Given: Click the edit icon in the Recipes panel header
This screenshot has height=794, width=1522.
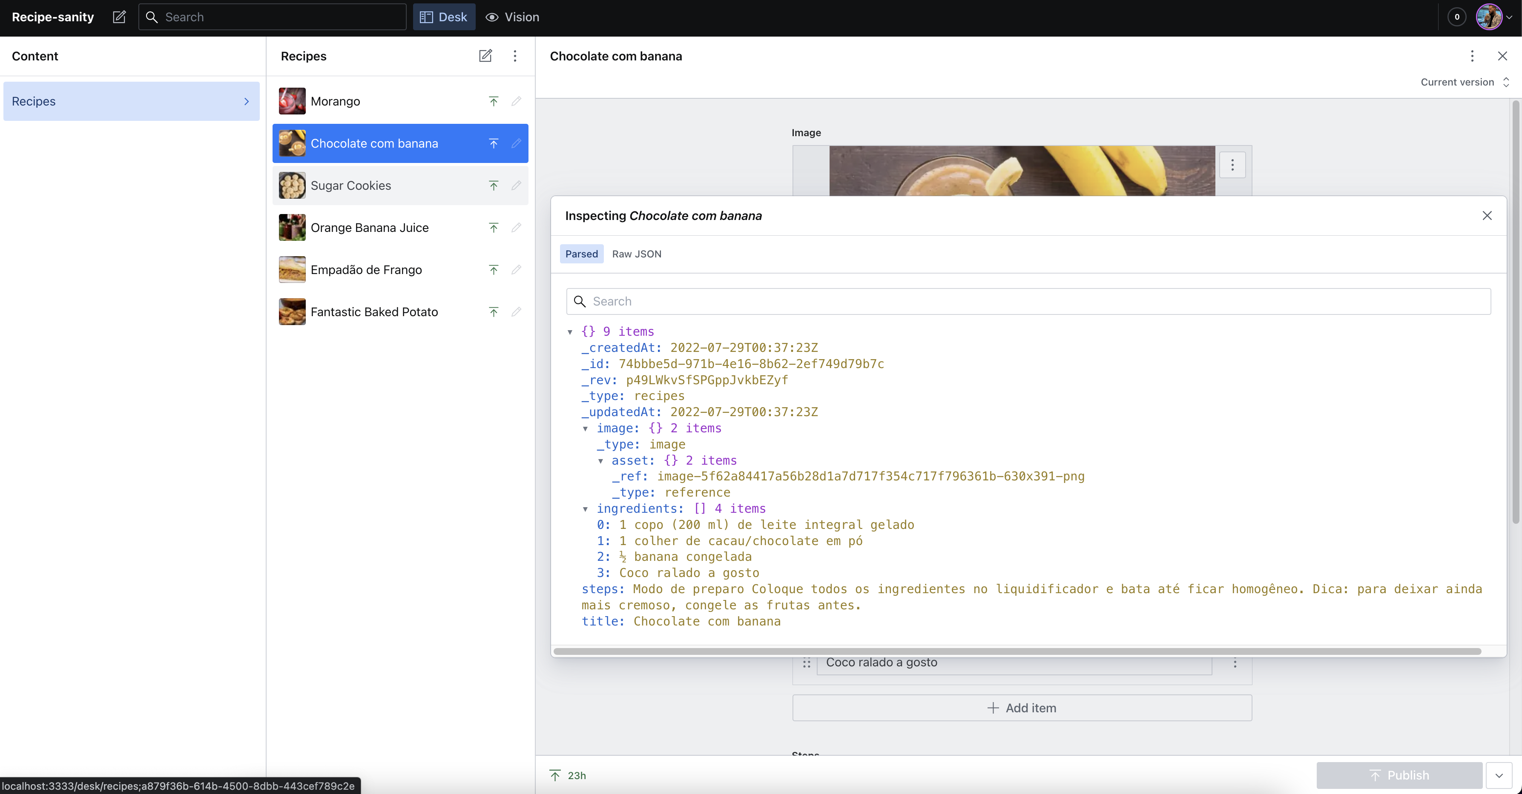Looking at the screenshot, I should pos(485,56).
